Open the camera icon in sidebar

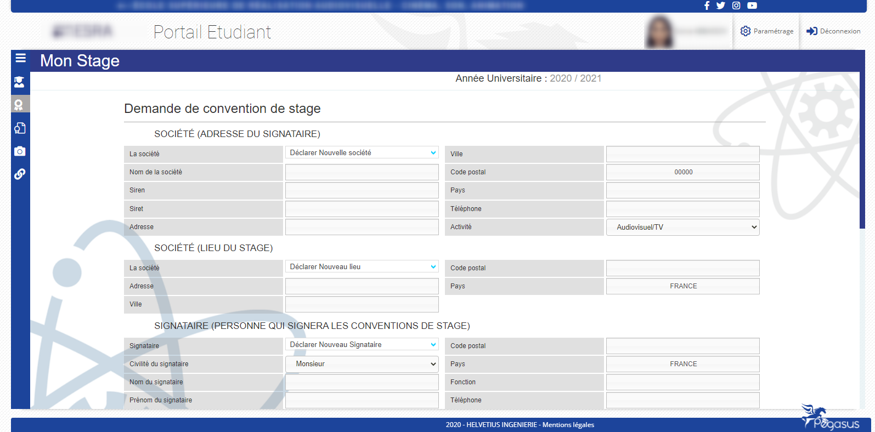(x=20, y=151)
